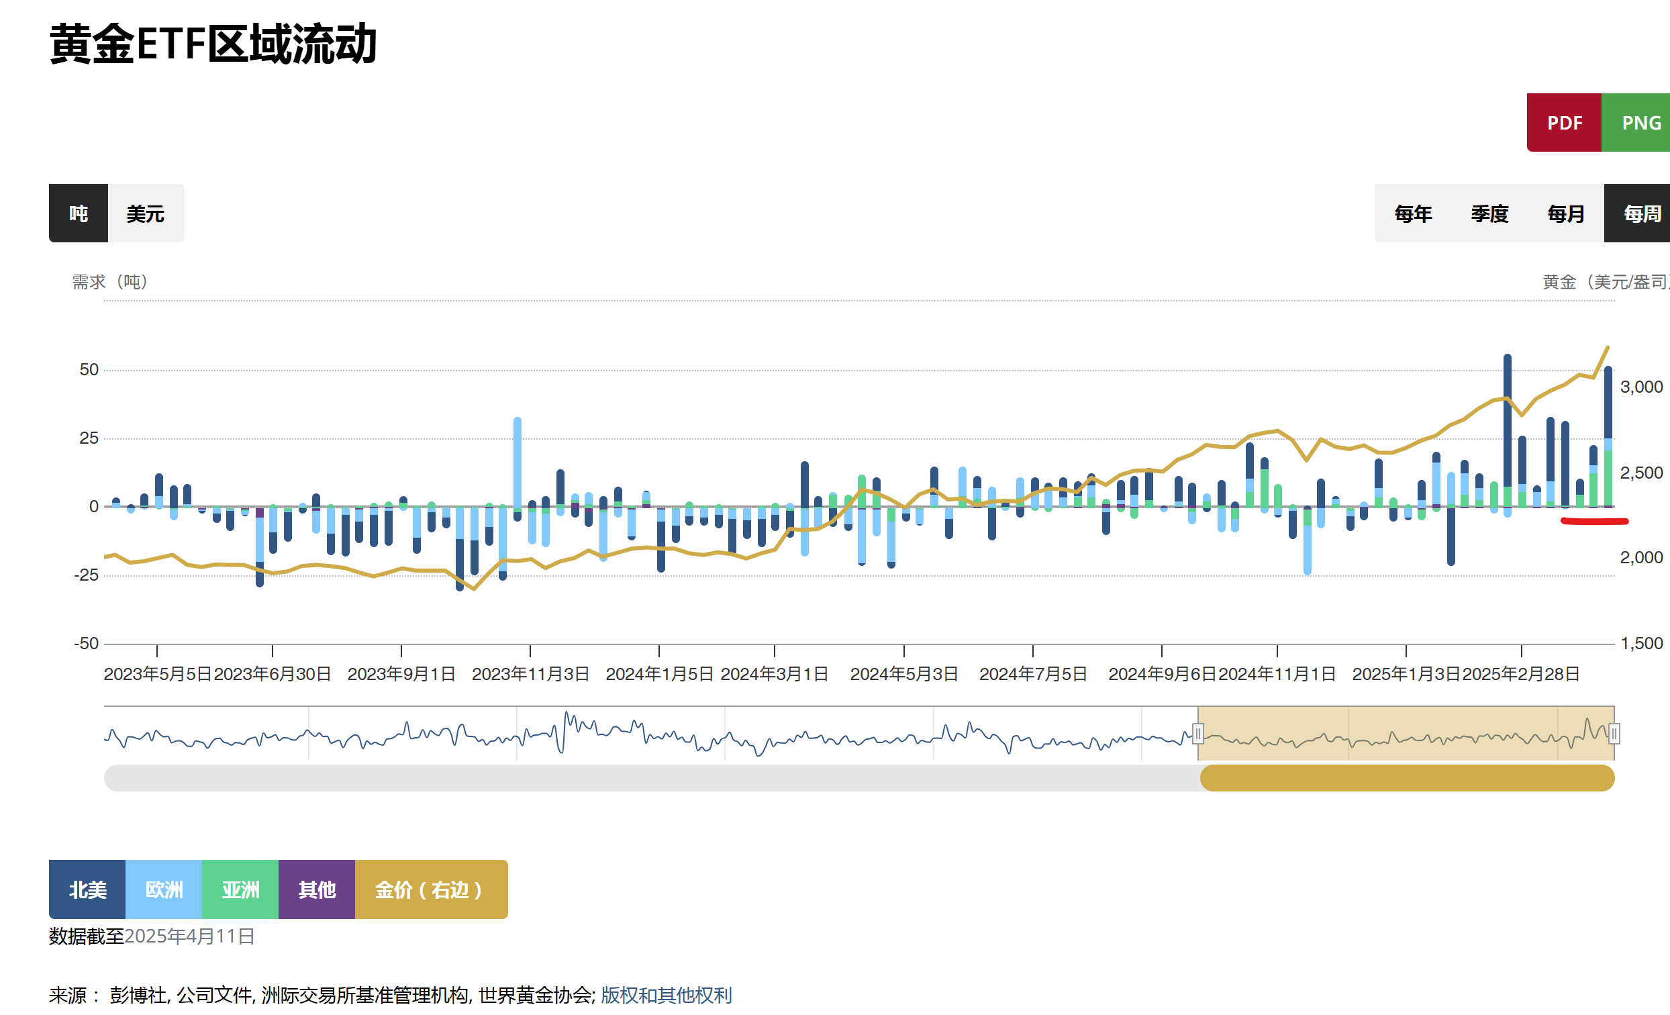This screenshot has width=1670, height=1015.
Task: Hide the 金价(右边) gold price line
Action: (x=431, y=889)
